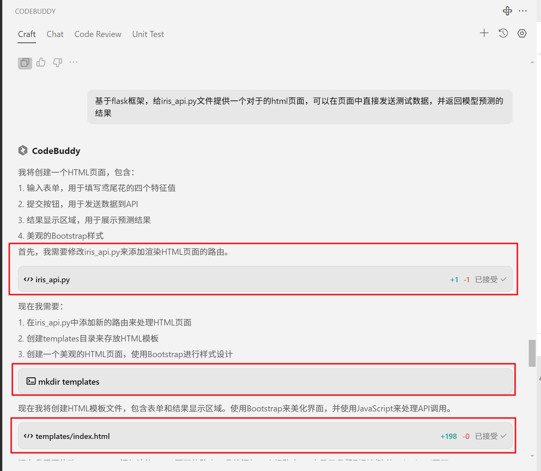Open the more options ellipsis in header

[523, 11]
